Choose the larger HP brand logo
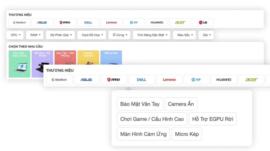Image resolution: width=270 pixels, height=151 pixels. click(x=196, y=80)
